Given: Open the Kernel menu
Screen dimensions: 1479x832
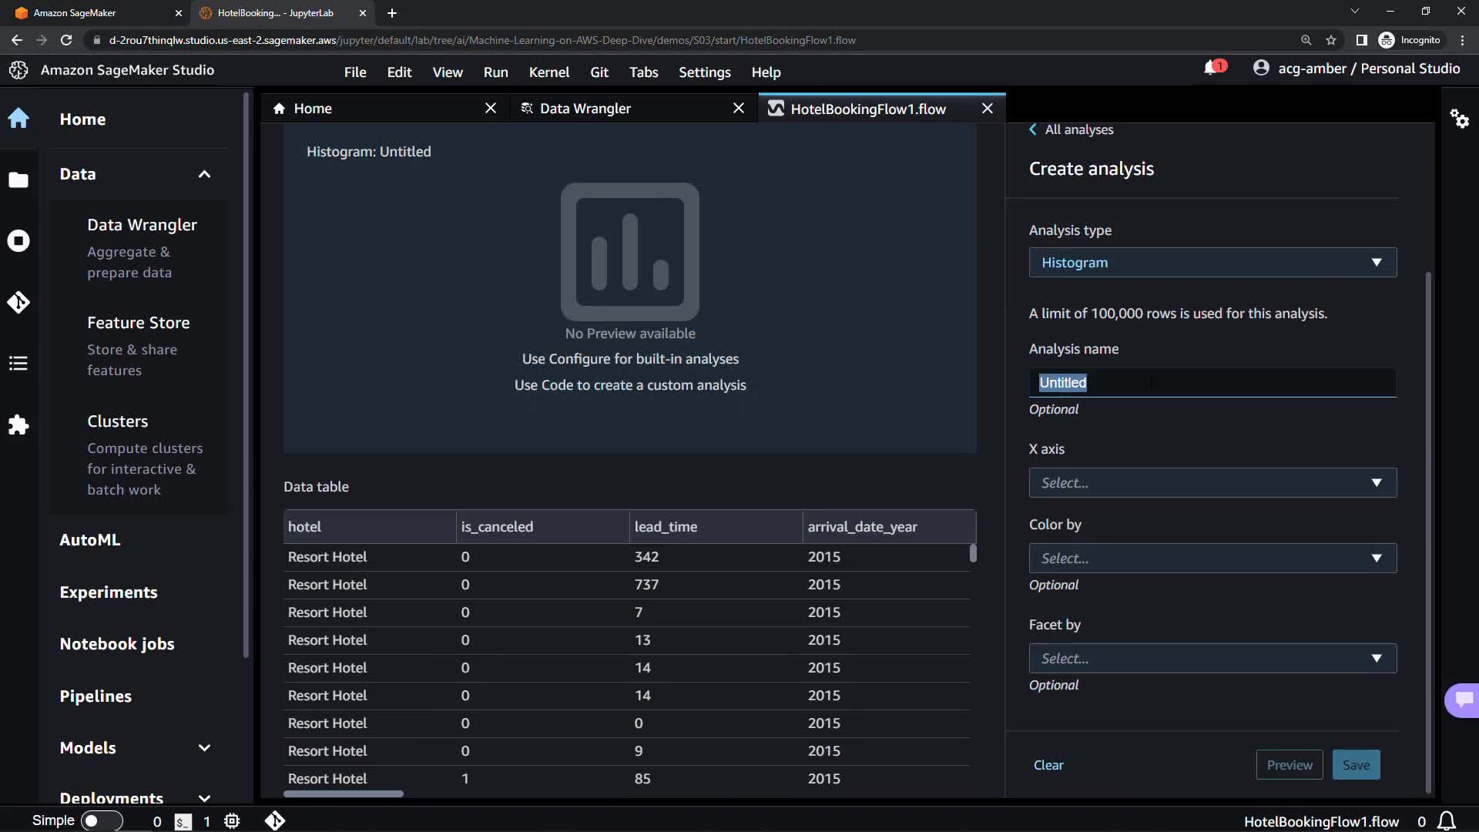Looking at the screenshot, I should pyautogui.click(x=548, y=72).
